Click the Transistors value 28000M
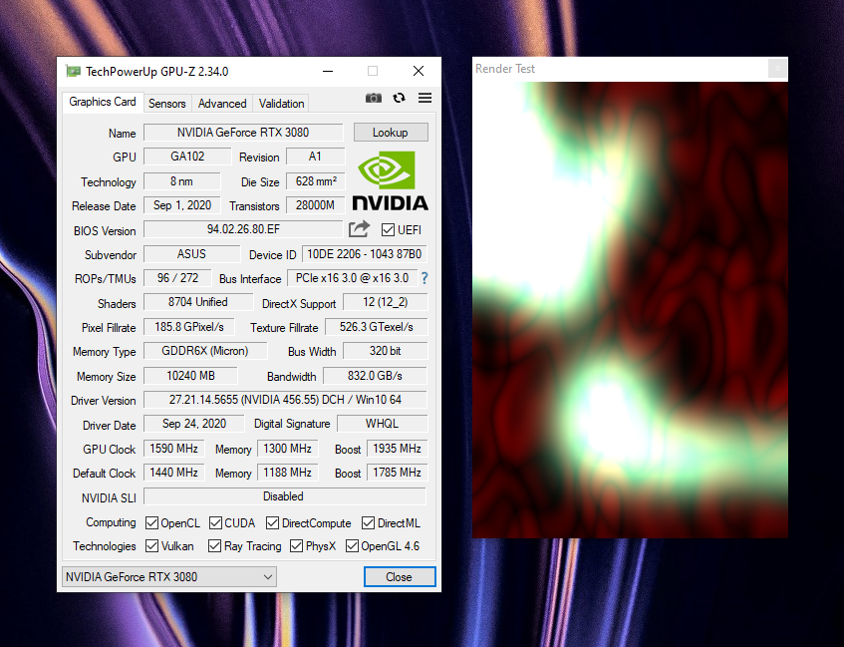This screenshot has width=844, height=647. coord(316,205)
